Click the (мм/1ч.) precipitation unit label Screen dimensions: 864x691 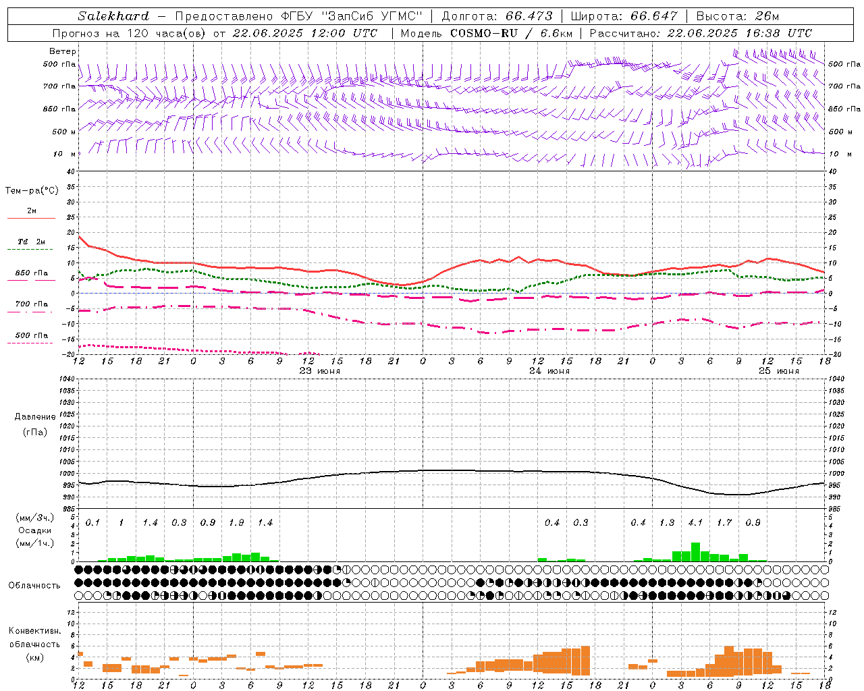click(x=35, y=543)
